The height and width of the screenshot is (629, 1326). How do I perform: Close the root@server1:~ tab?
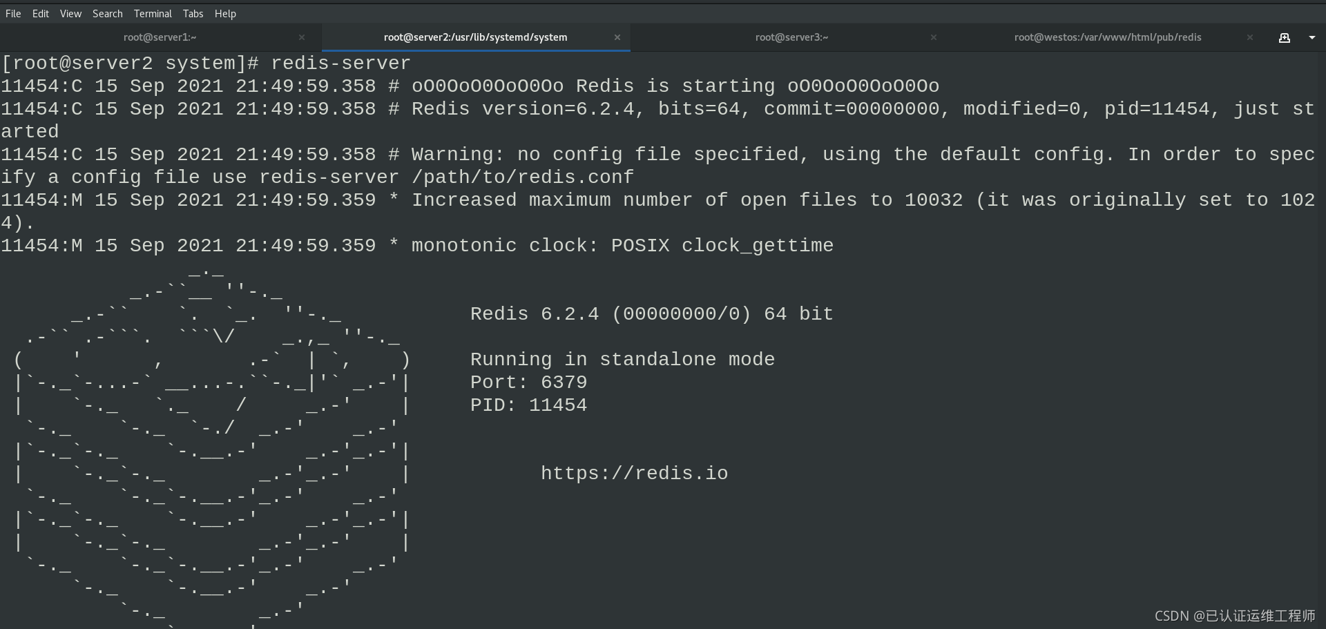point(302,37)
